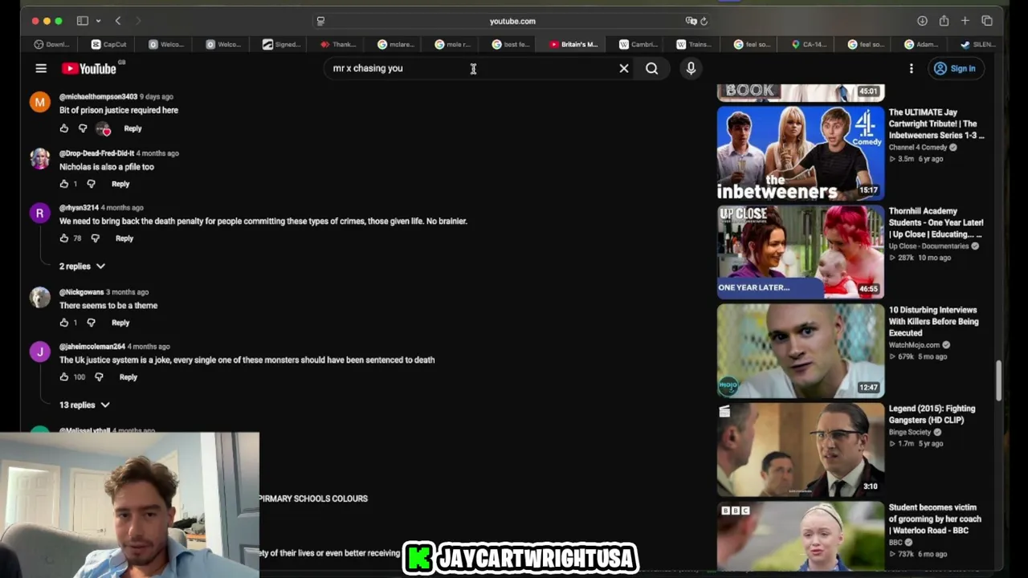Like the 'Bit of prison justice' comment

[64, 128]
